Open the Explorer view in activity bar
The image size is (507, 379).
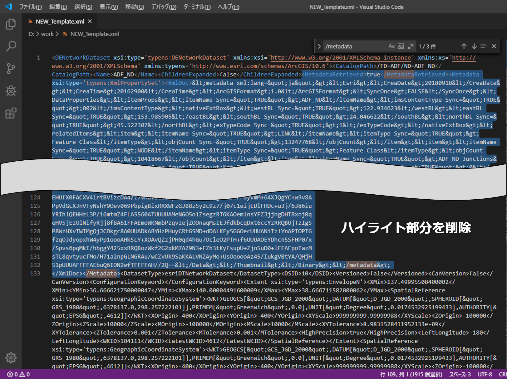[11, 24]
